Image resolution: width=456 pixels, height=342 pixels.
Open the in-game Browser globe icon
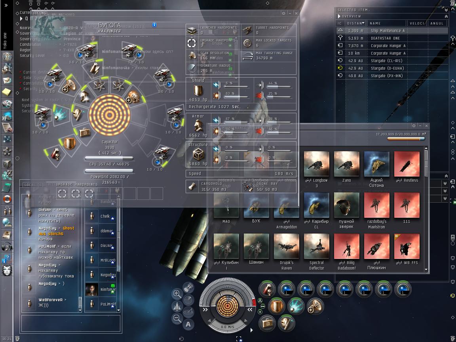click(x=6, y=223)
